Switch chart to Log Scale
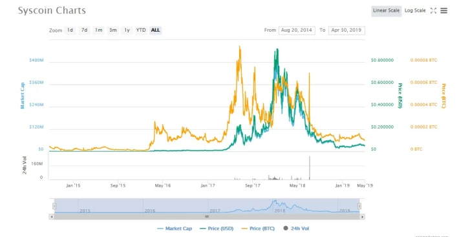 pos(415,11)
